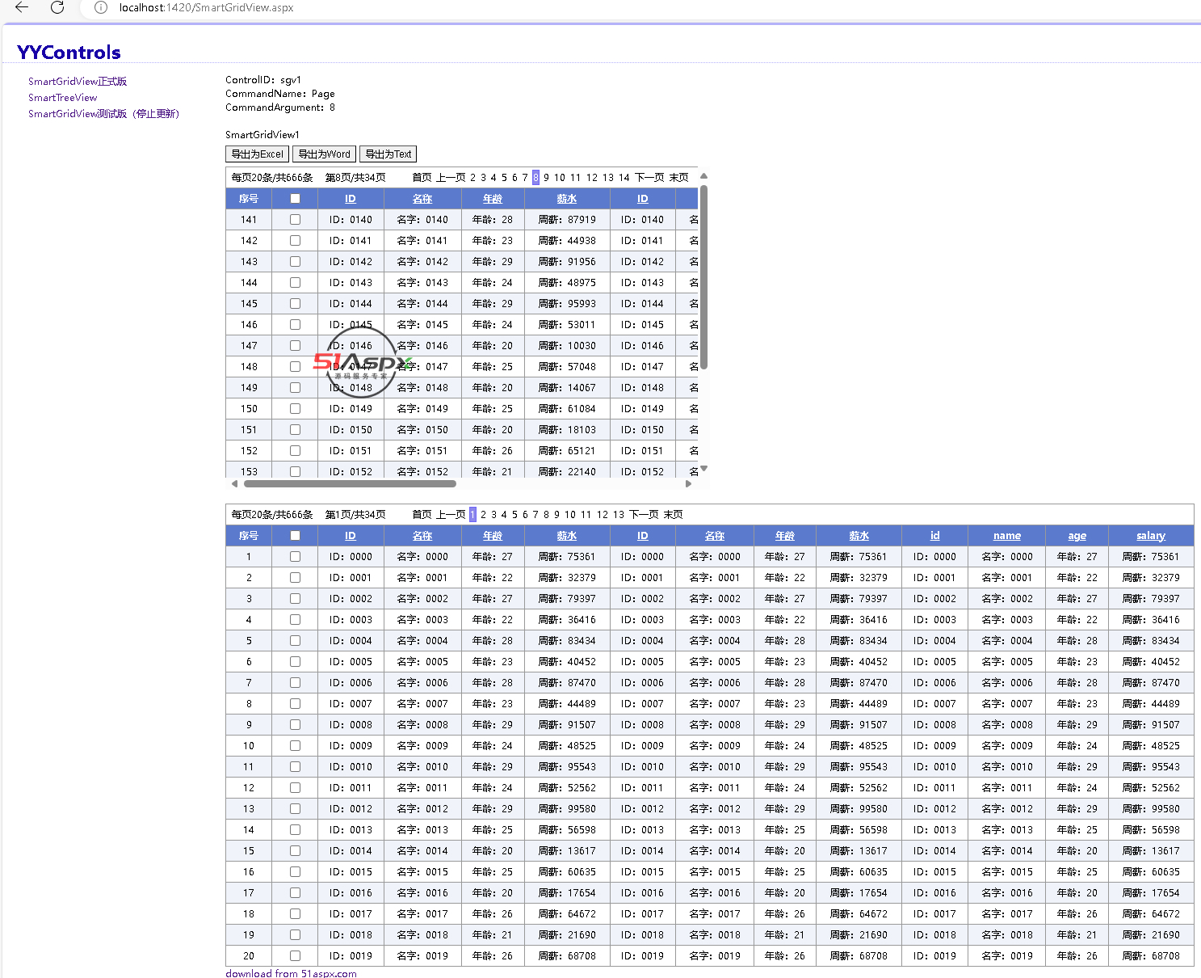Check the checkbox for row 141
This screenshot has width=1201, height=978.
295,220
